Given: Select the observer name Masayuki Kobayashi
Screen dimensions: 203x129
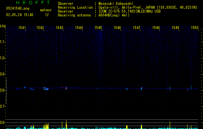Looking at the screenshot, I should (x=116, y=4).
